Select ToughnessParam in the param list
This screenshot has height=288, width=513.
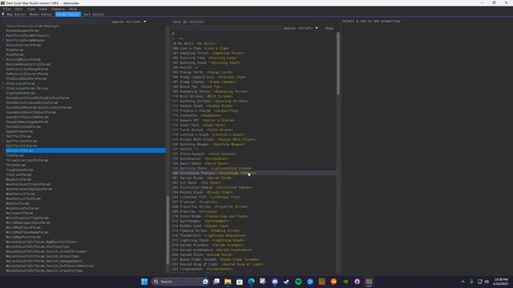tap(19, 170)
